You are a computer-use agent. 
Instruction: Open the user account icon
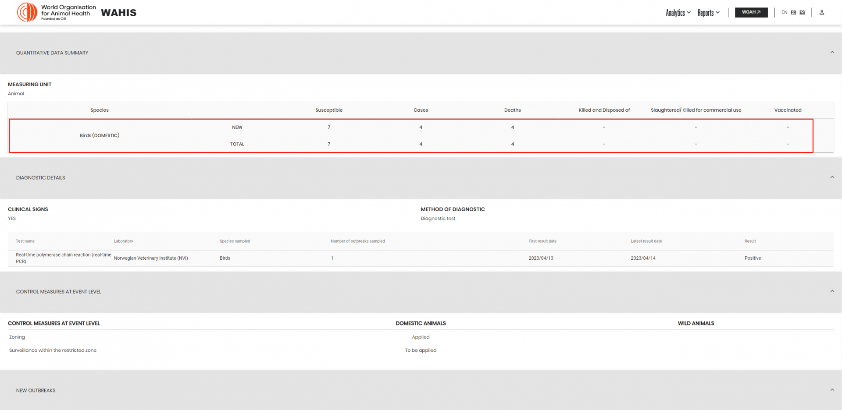(822, 12)
